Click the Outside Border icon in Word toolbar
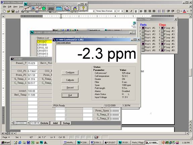The height and width of the screenshot is (145, 193). (x=178, y=11)
